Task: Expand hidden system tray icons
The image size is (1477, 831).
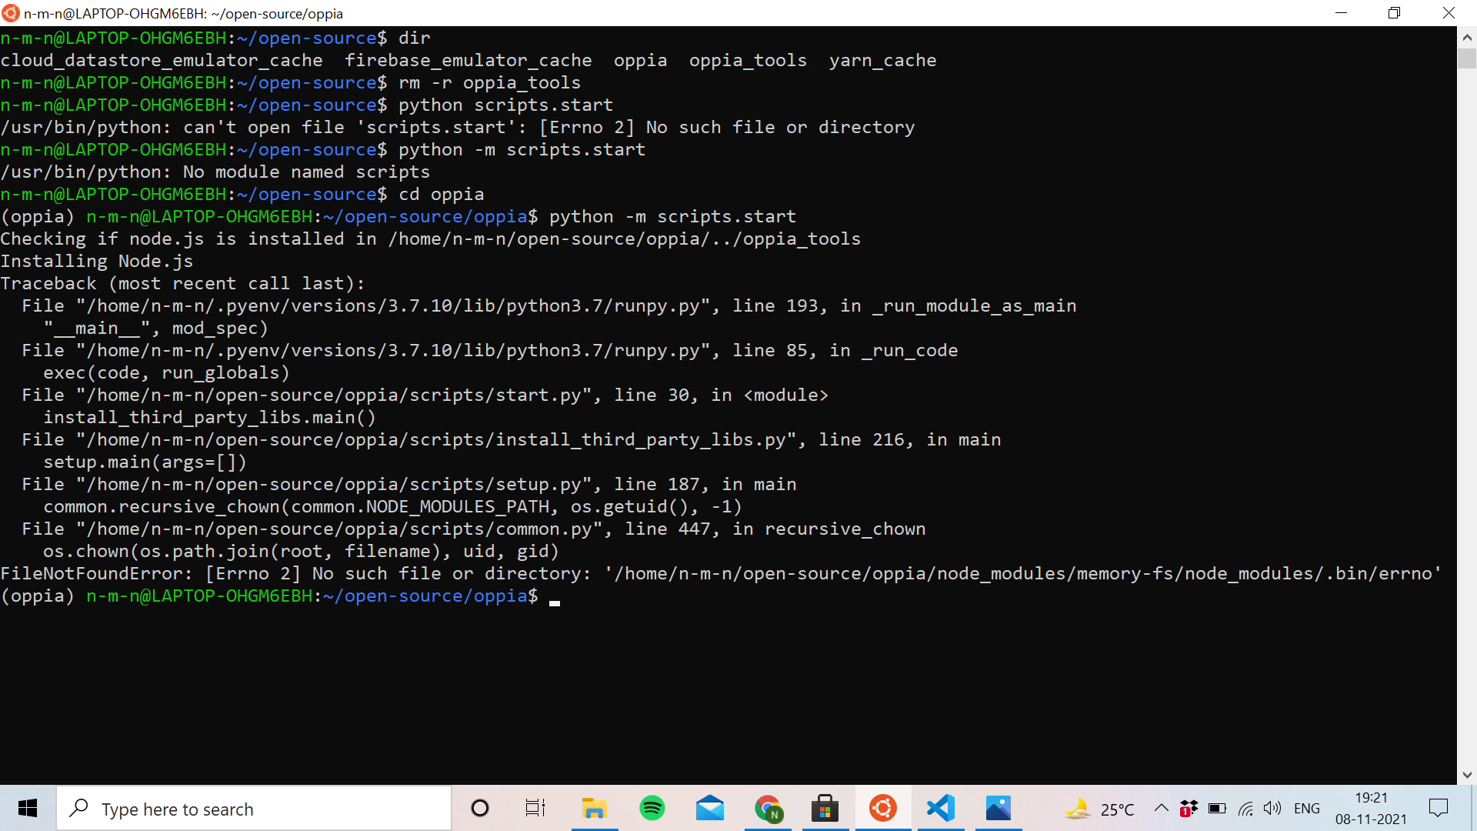Action: click(1162, 808)
